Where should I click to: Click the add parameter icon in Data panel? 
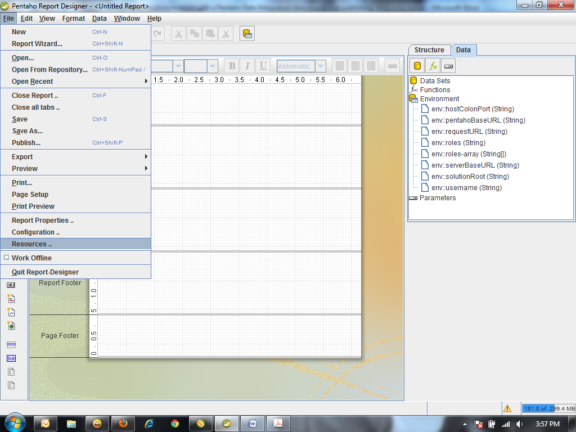click(448, 66)
